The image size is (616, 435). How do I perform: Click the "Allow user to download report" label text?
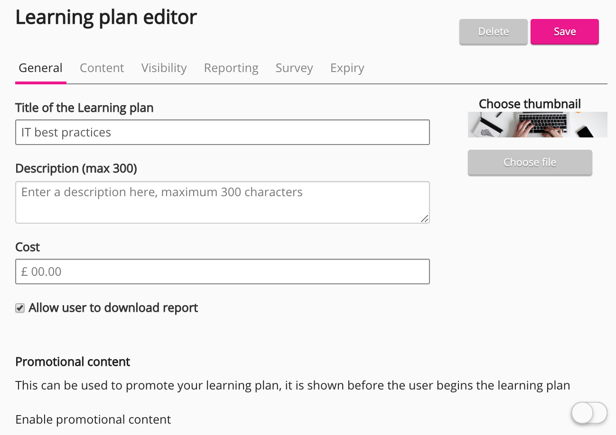113,308
